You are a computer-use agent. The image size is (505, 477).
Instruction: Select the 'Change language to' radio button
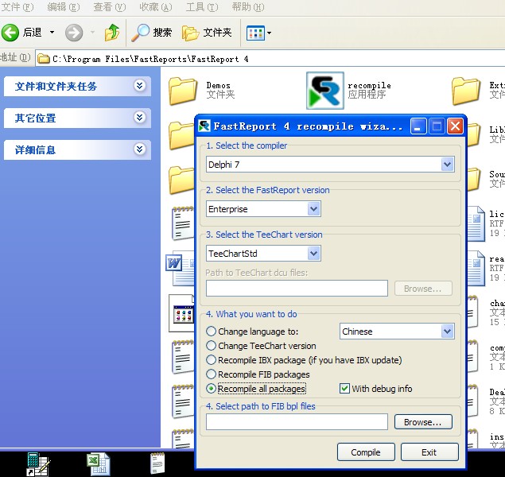(x=211, y=332)
